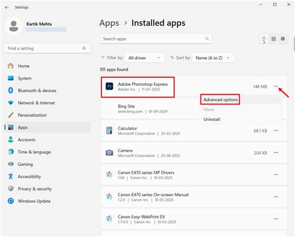Switch to list view layout

tap(264, 39)
